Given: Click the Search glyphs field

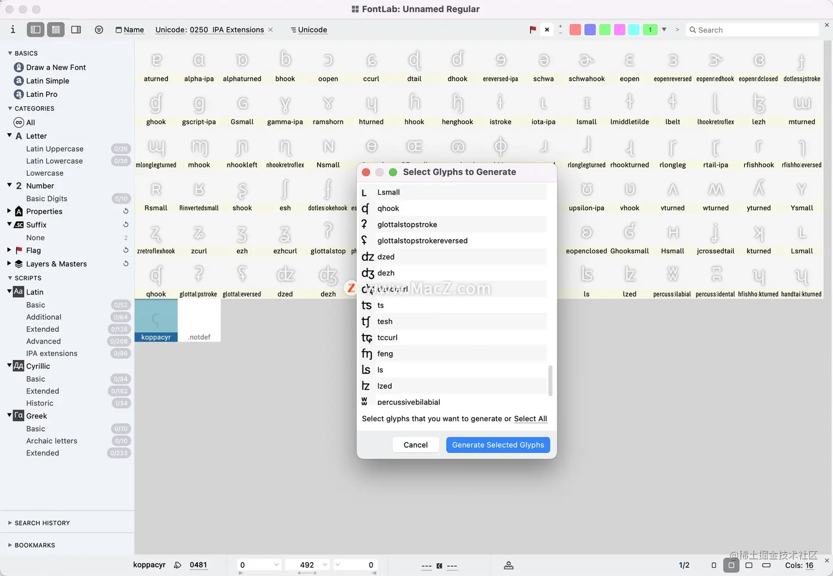Looking at the screenshot, I should pos(752,30).
